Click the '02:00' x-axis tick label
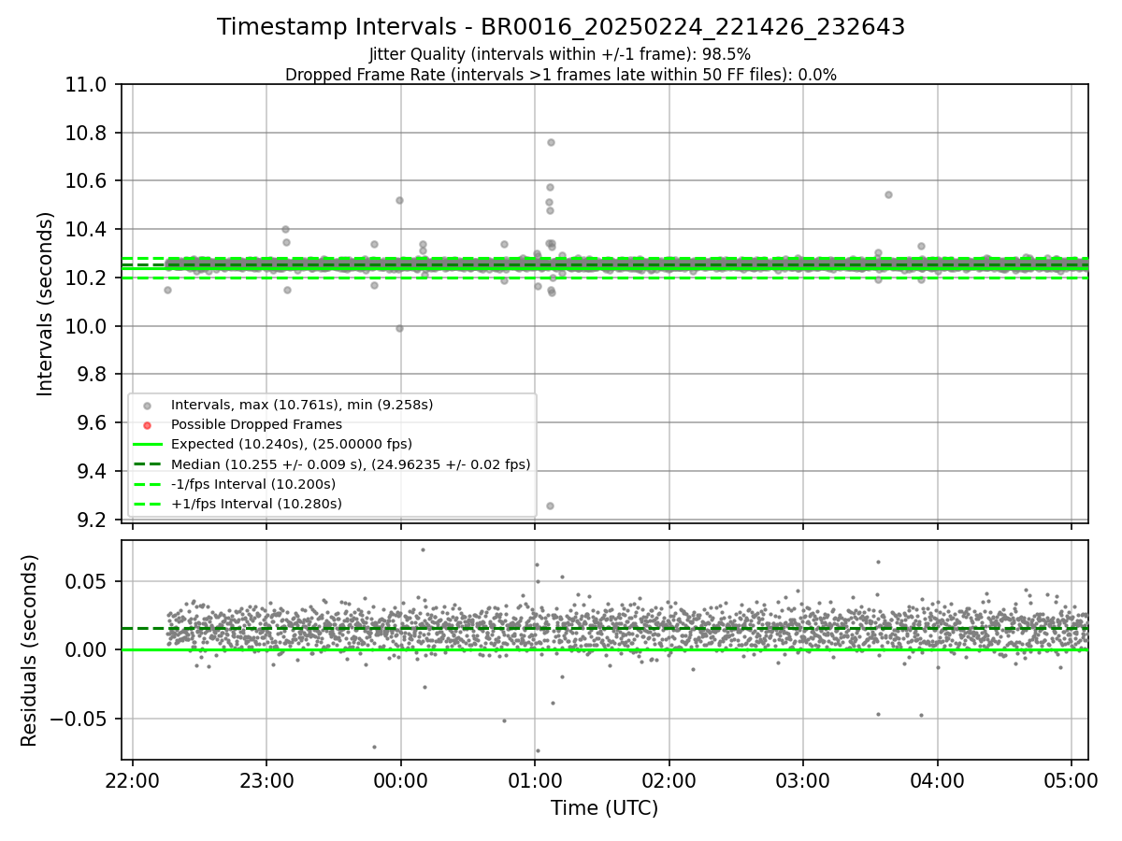 point(669,779)
